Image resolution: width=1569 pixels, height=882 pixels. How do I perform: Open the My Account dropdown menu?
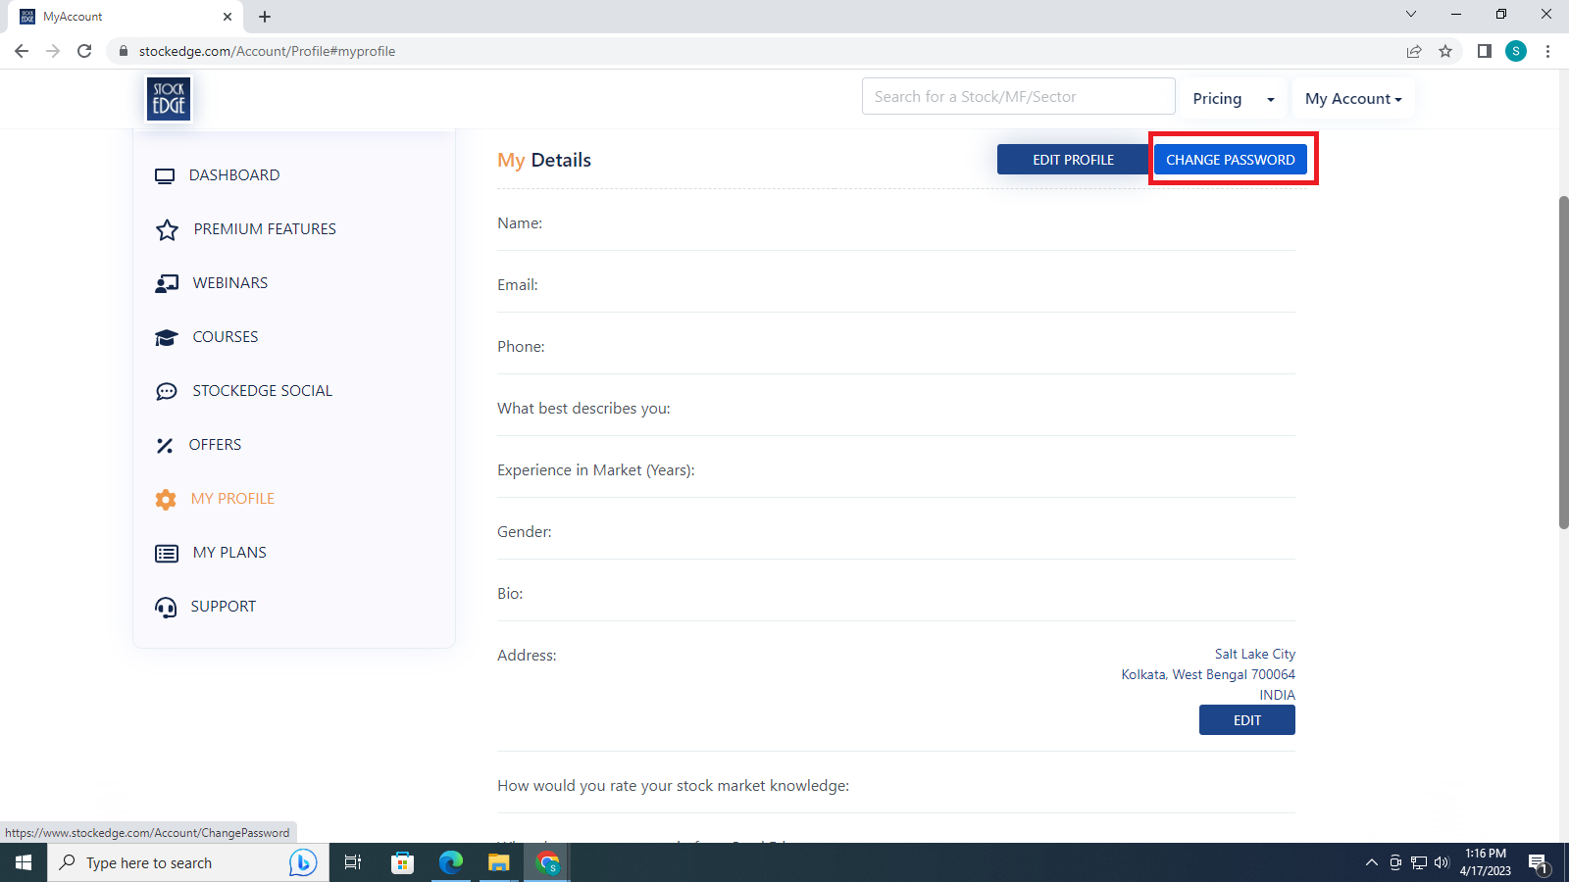click(1352, 99)
